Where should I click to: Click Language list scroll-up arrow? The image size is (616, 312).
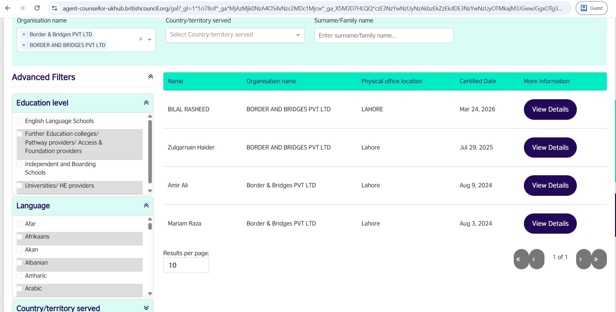pyautogui.click(x=150, y=219)
